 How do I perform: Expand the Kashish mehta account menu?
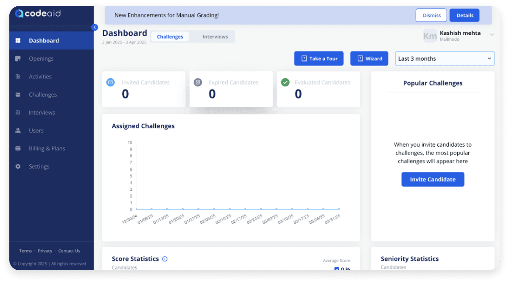(492, 35)
